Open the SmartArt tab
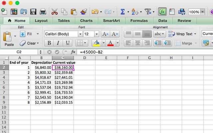 (111, 21)
